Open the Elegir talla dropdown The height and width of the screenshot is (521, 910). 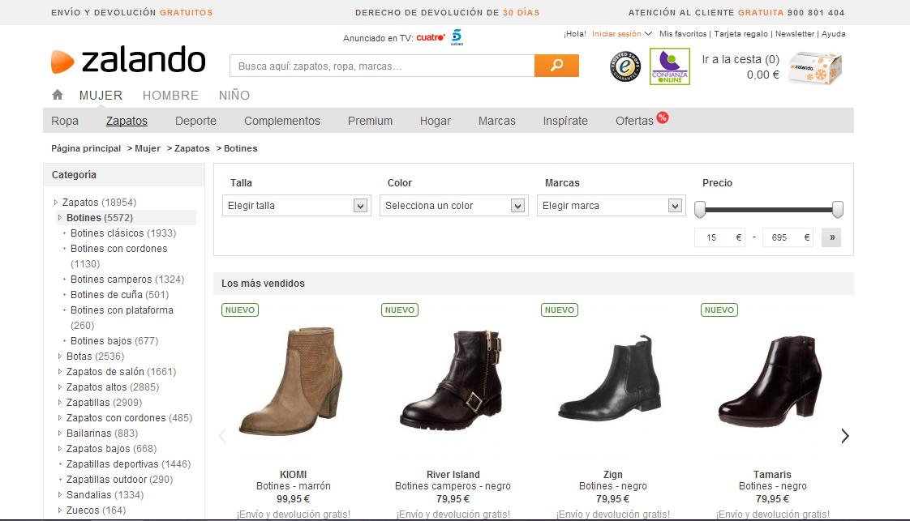coord(296,206)
